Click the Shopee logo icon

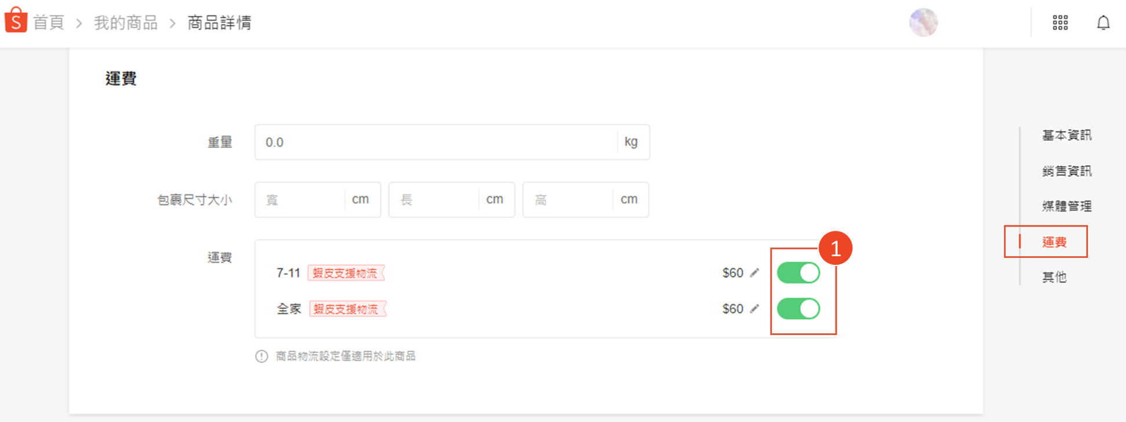click(x=16, y=21)
